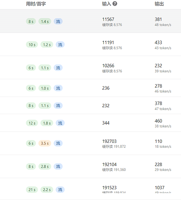Image resolution: width=181 pixels, height=203 pixels.
Task: Click output value 110
Action: (158, 141)
